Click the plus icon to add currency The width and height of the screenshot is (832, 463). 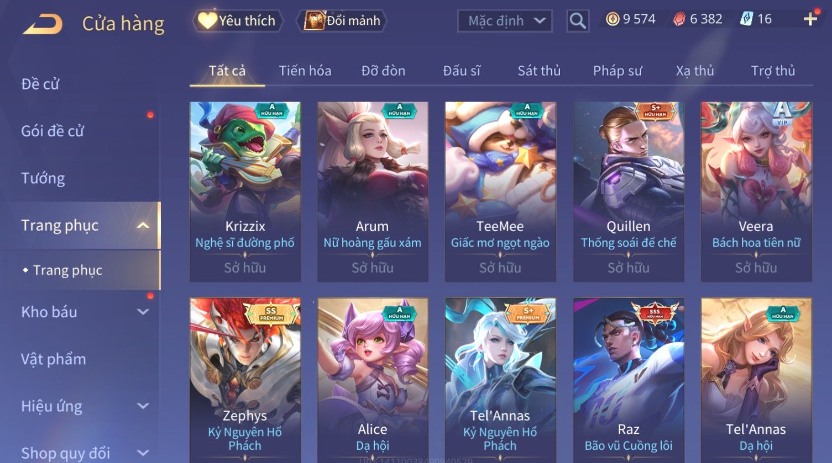coord(810,19)
